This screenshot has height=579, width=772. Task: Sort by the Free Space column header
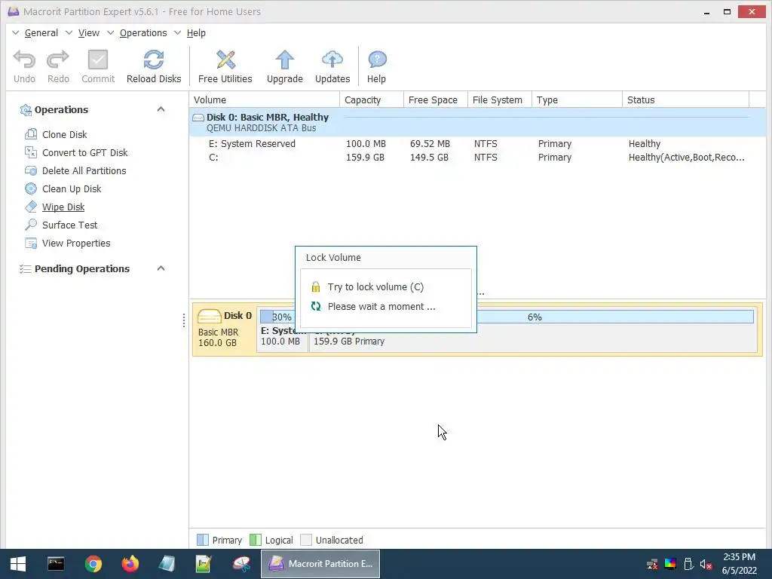435,100
